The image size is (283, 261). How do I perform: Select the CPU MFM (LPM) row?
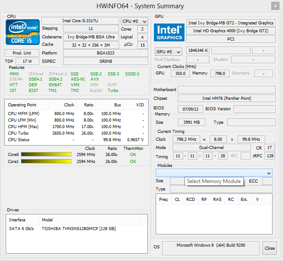coord(76,114)
